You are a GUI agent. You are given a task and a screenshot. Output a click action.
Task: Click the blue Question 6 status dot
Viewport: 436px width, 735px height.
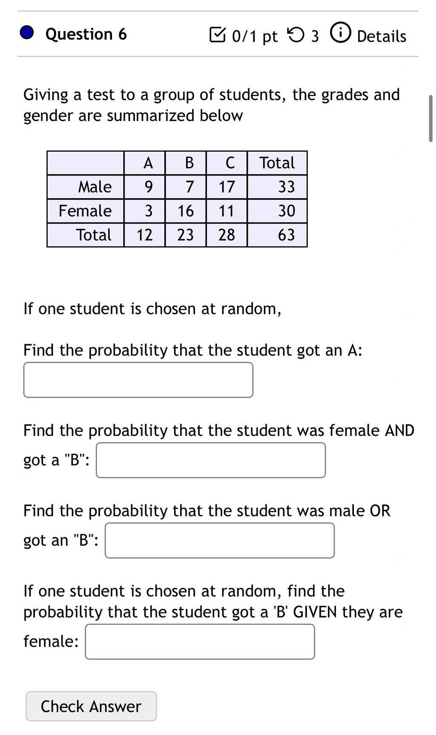click(27, 33)
